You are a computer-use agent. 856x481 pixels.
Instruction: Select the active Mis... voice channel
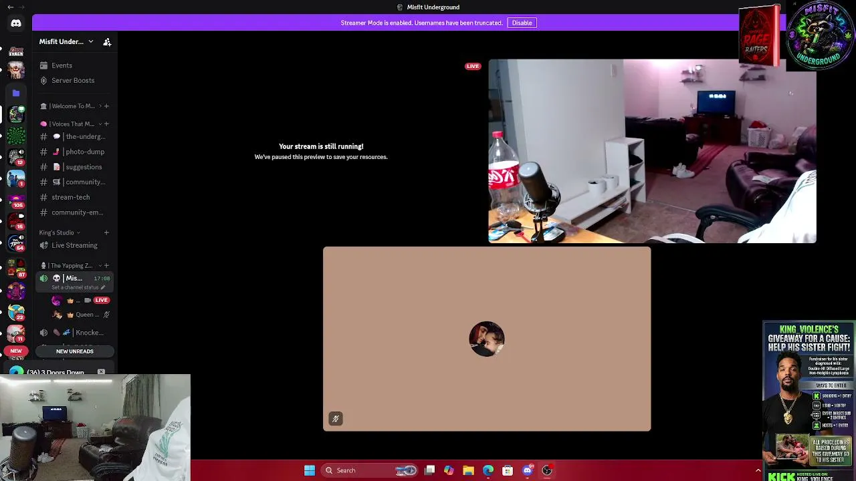tap(75, 281)
